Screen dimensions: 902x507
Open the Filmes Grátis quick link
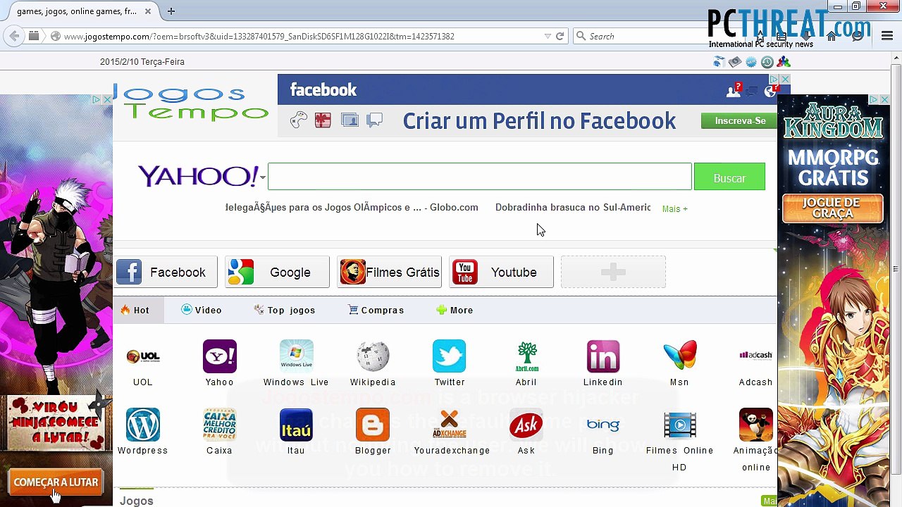click(389, 273)
